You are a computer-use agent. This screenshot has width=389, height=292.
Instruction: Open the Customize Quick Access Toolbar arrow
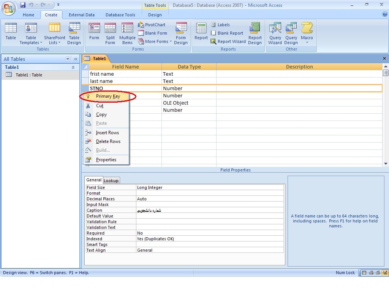(58, 5)
